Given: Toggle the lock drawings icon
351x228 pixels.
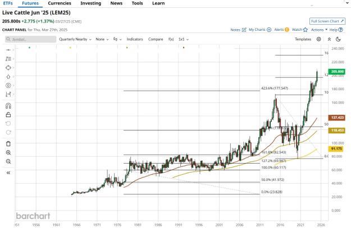Looking at the screenshot, I should (8, 114).
